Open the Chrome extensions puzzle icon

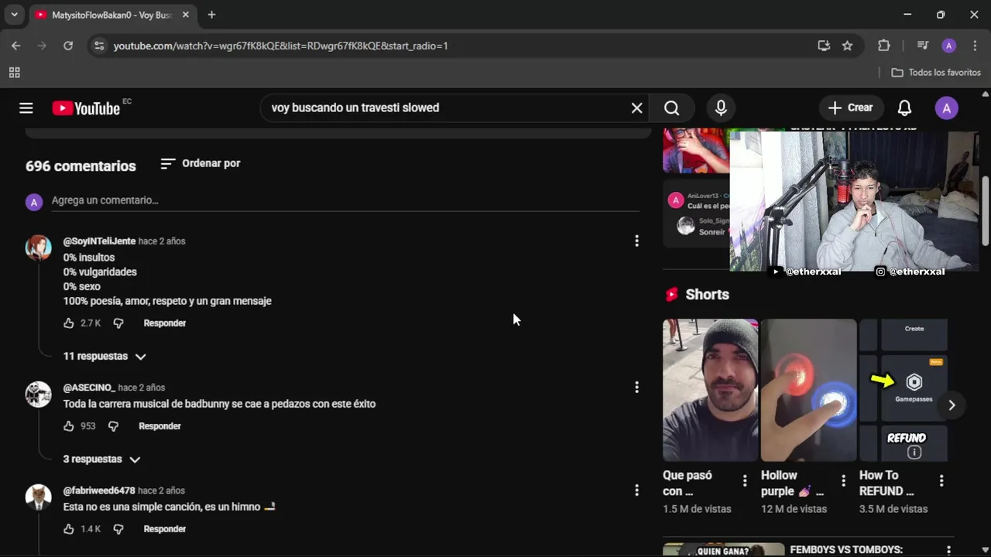pyautogui.click(x=883, y=46)
